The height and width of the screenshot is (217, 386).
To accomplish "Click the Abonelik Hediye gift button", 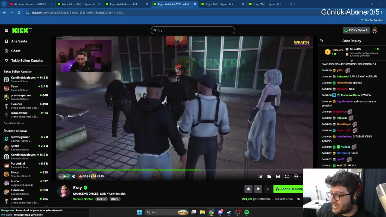I will [288, 189].
